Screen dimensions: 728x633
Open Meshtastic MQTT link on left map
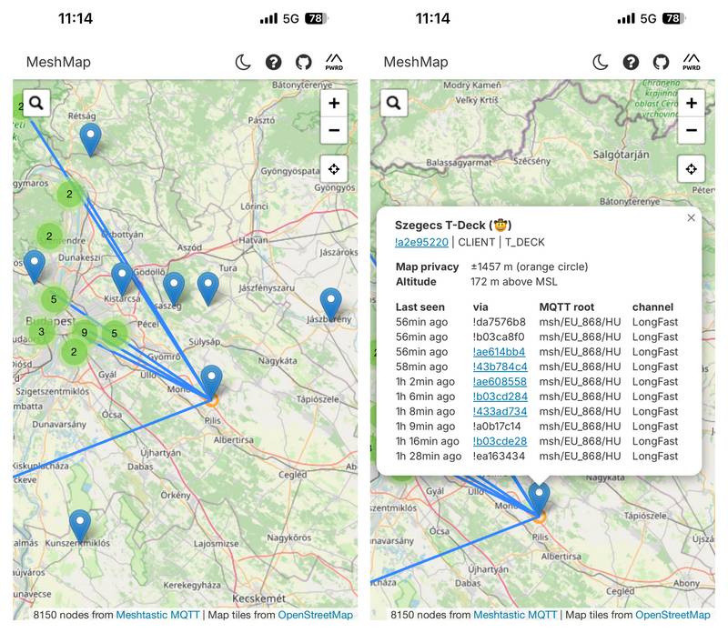[157, 615]
